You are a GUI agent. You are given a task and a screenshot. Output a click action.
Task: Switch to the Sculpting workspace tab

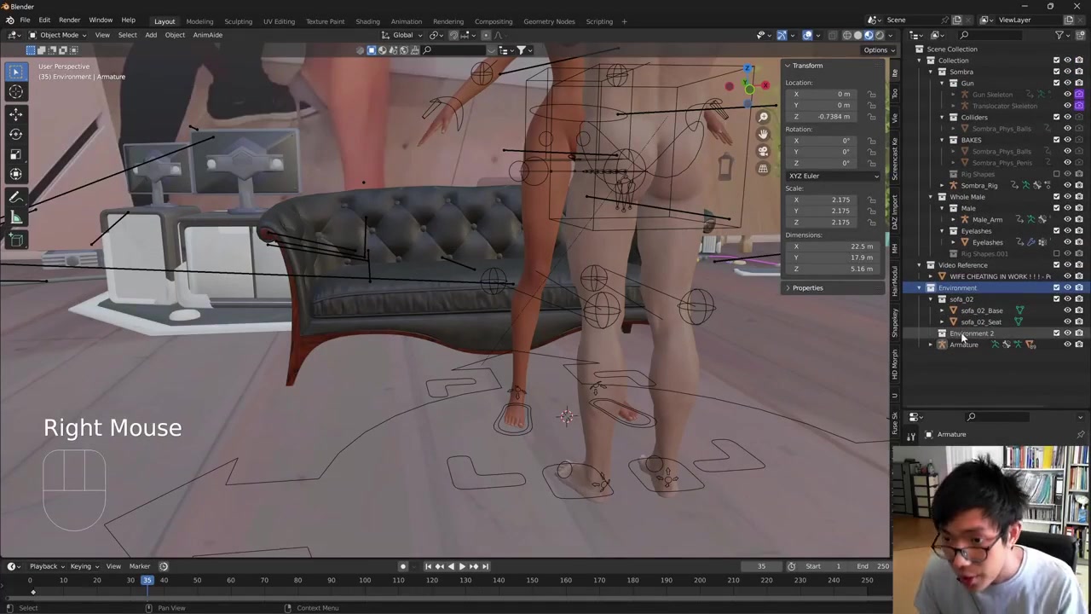coord(238,21)
